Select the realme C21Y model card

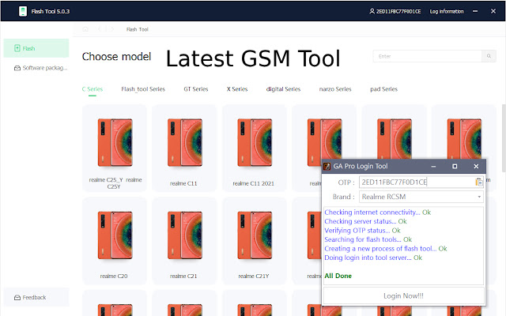255,241
